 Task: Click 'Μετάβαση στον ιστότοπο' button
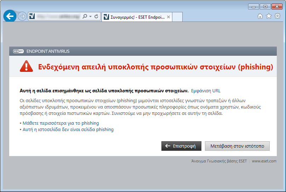[237, 146]
